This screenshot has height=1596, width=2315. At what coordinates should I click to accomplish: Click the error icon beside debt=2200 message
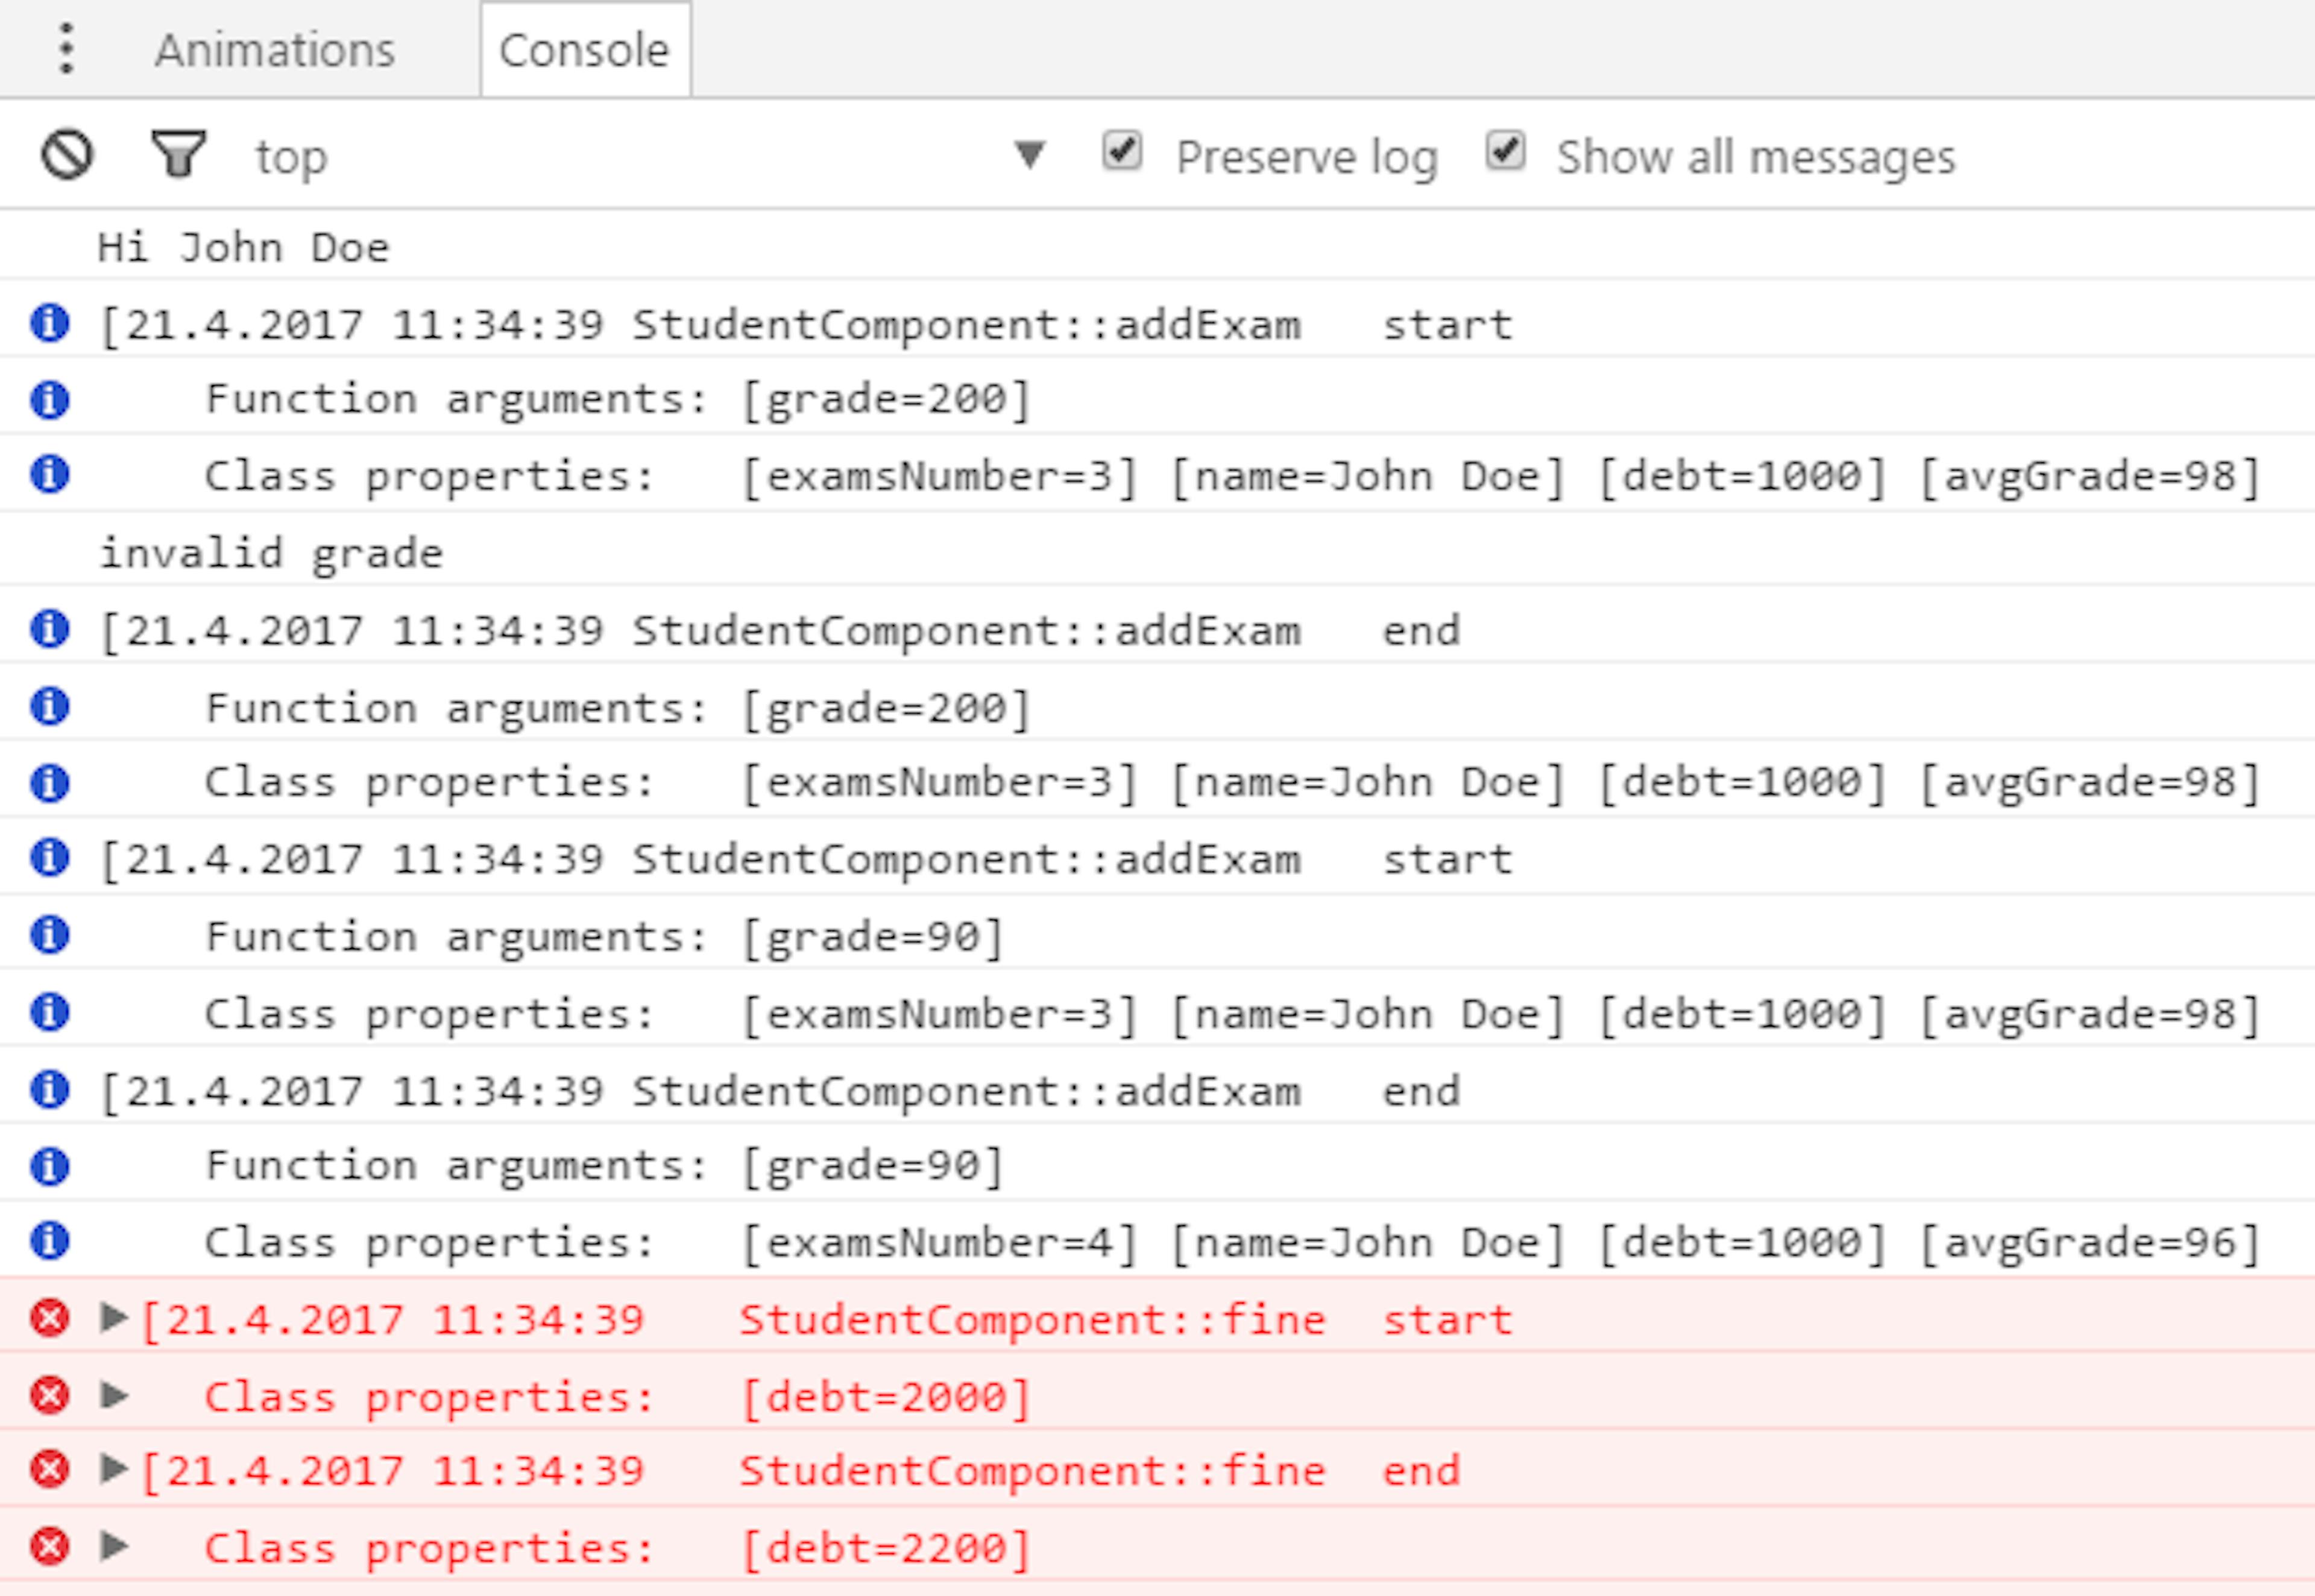coord(49,1547)
